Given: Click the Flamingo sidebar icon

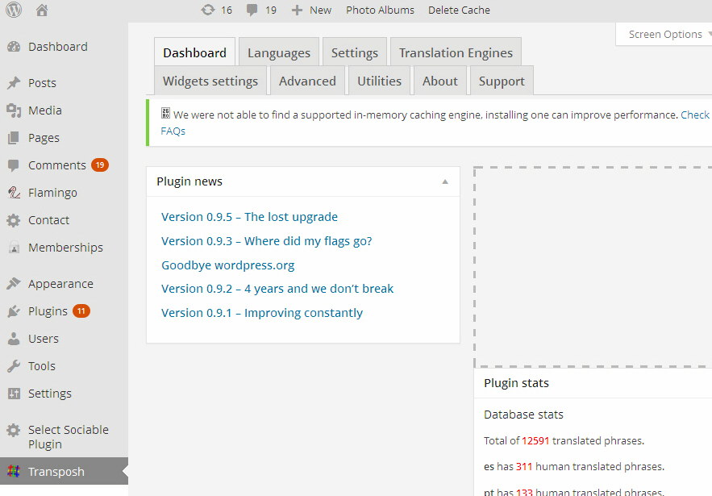Looking at the screenshot, I should (14, 193).
